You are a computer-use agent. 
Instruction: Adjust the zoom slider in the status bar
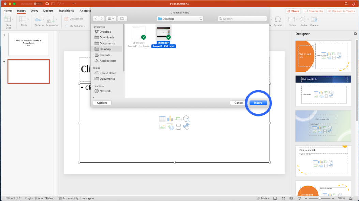point(319,198)
